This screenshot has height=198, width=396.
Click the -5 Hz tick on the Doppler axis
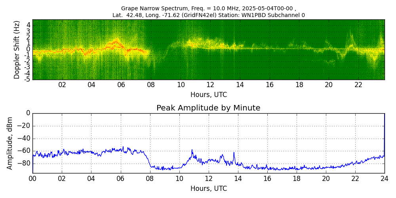27,79
